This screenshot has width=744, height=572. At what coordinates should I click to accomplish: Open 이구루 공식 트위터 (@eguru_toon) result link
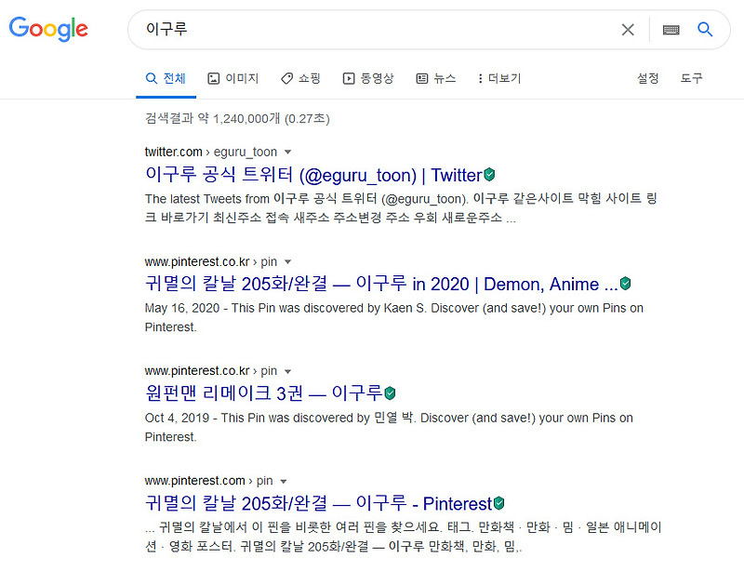point(313,175)
